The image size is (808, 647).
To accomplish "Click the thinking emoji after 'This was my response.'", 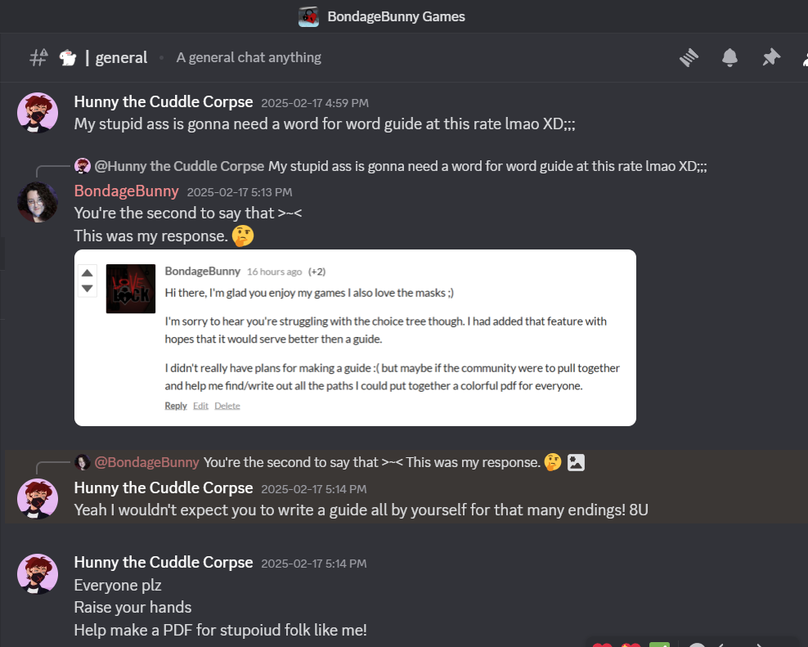I will [243, 236].
